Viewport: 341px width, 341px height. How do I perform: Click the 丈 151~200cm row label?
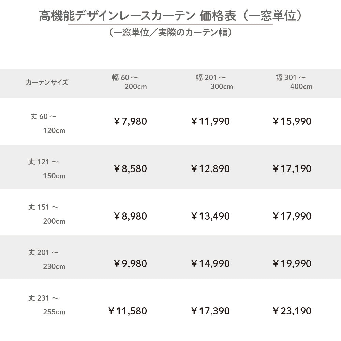47,214
